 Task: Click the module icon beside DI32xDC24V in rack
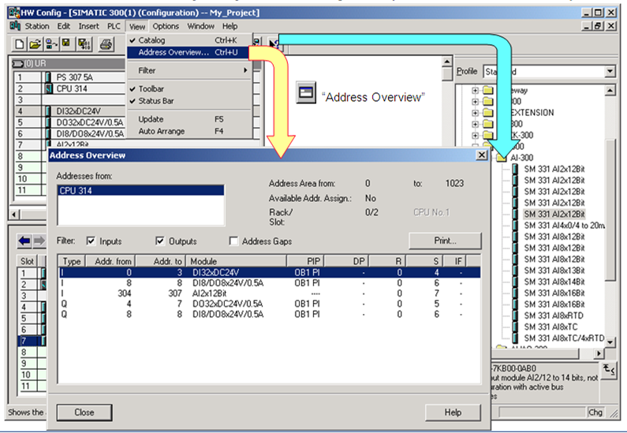(48, 110)
